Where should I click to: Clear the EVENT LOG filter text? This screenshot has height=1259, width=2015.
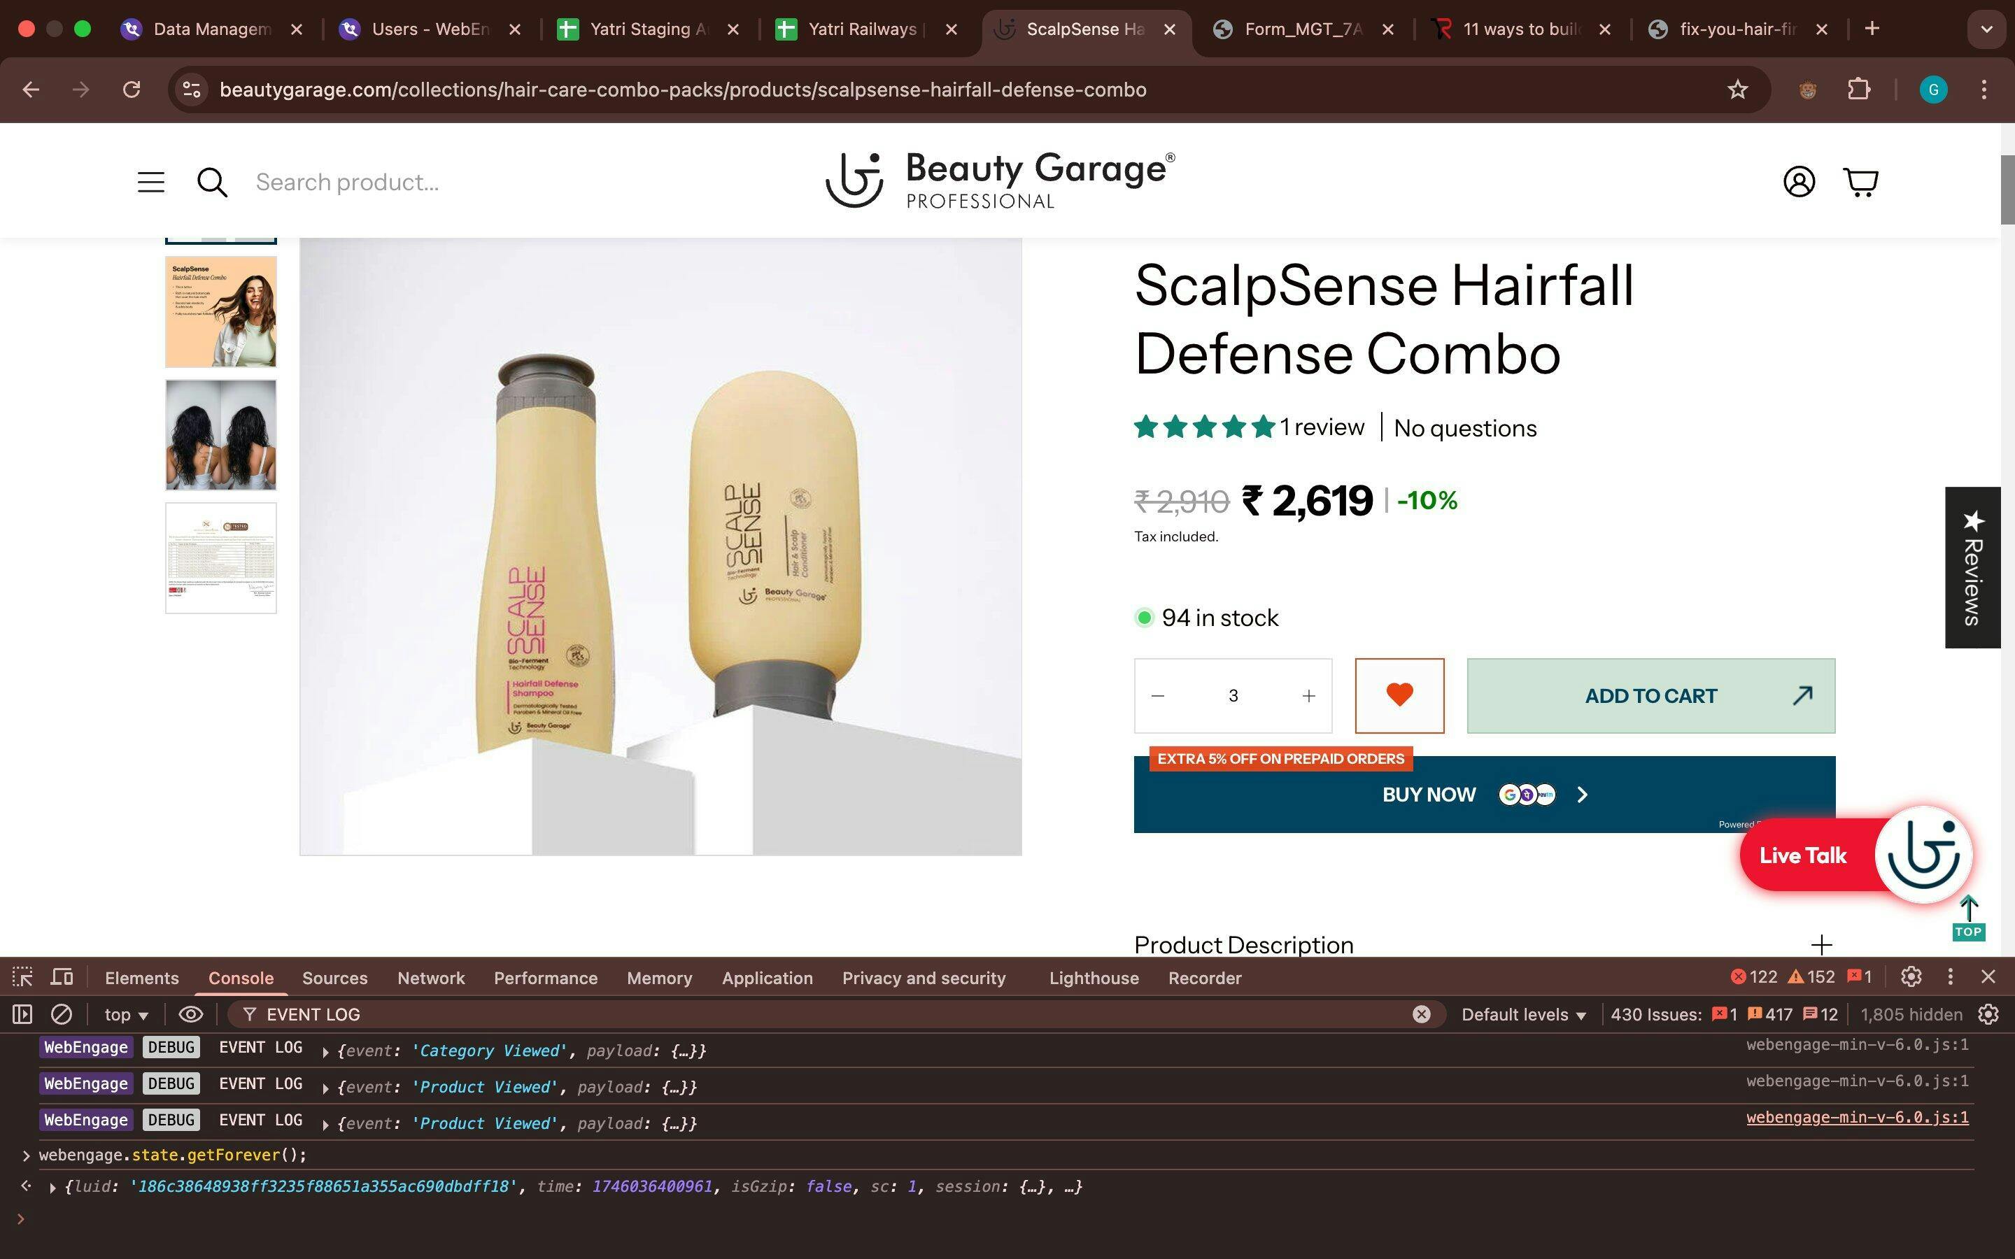click(x=1421, y=1014)
